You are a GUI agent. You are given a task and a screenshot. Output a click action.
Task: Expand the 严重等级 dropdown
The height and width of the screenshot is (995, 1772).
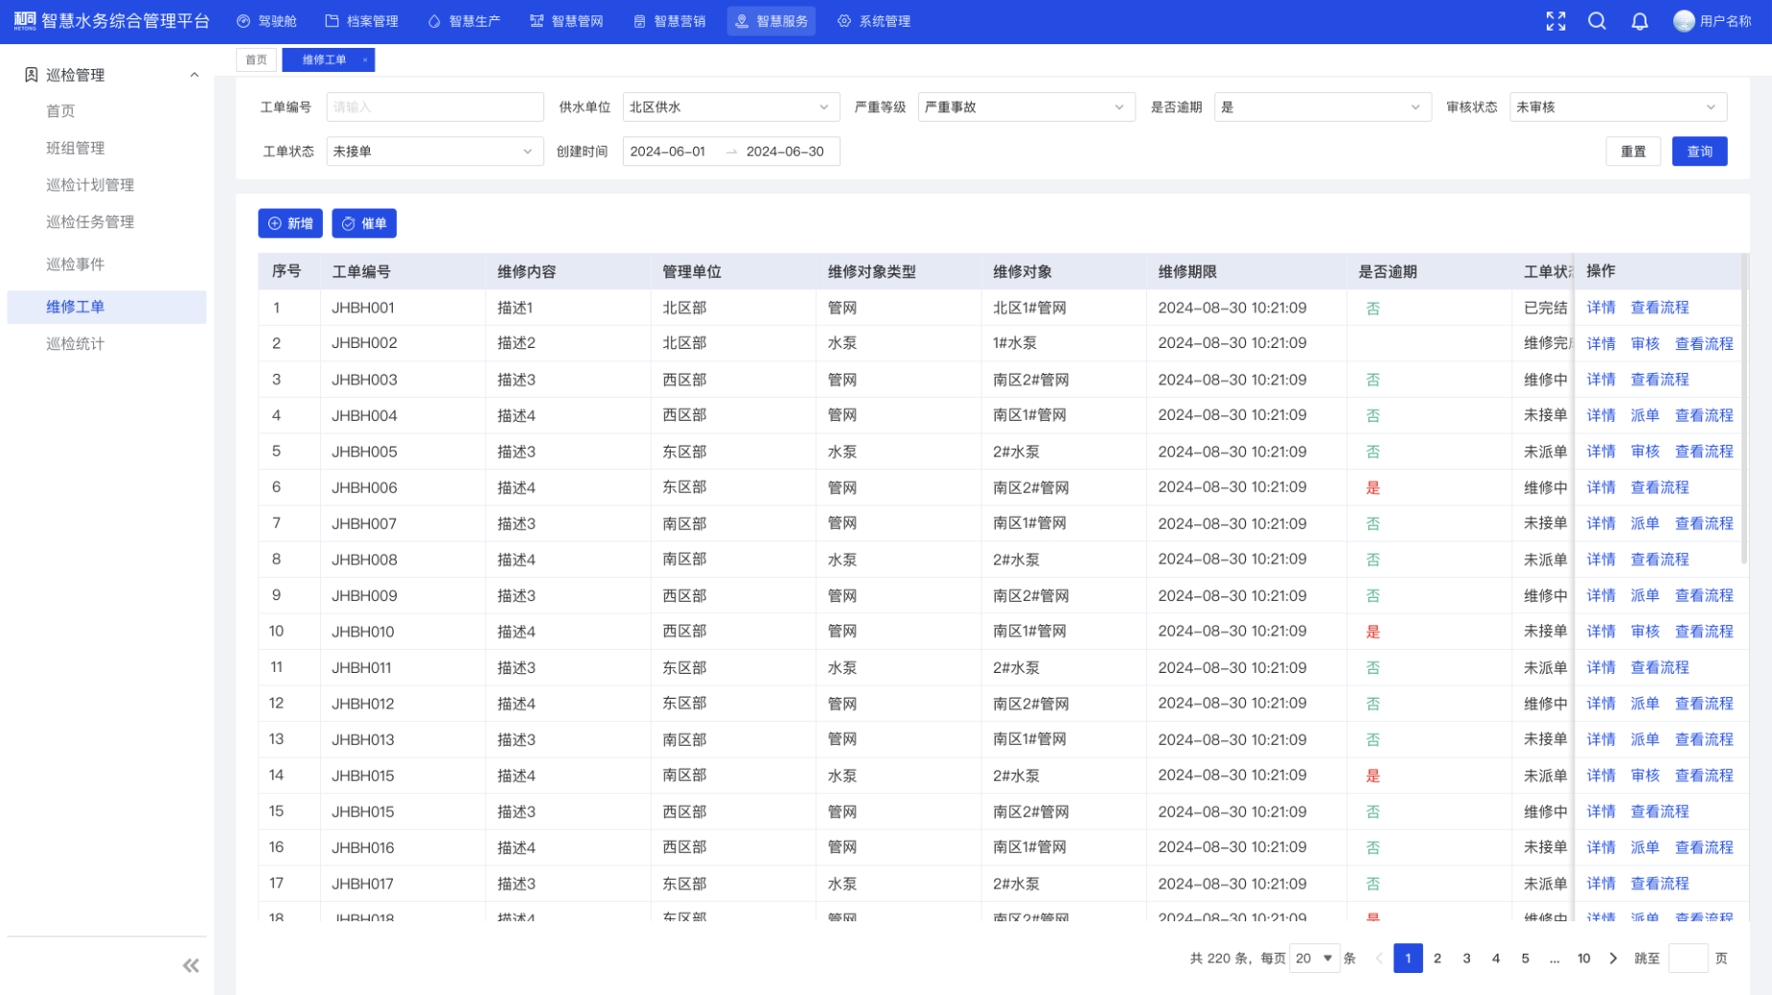pos(1024,106)
